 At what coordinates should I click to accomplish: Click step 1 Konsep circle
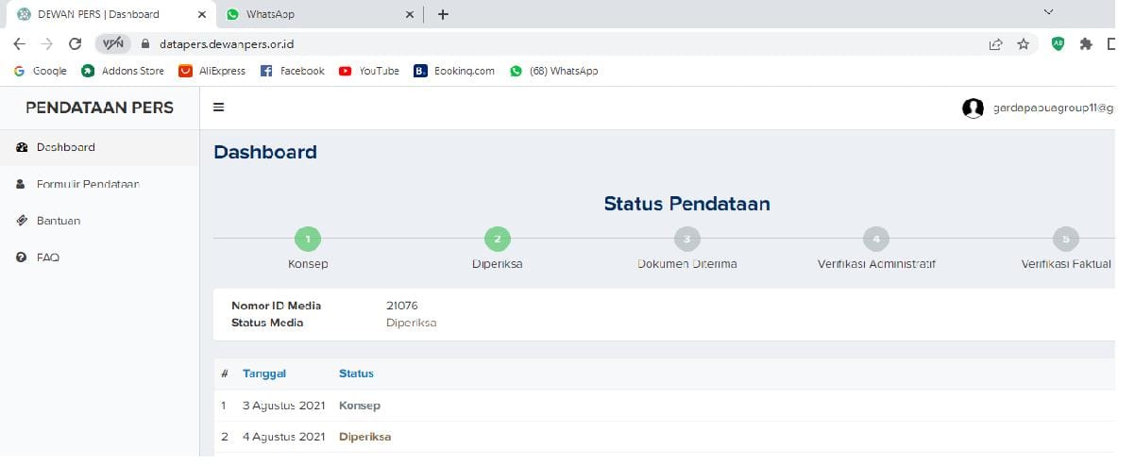tap(308, 239)
